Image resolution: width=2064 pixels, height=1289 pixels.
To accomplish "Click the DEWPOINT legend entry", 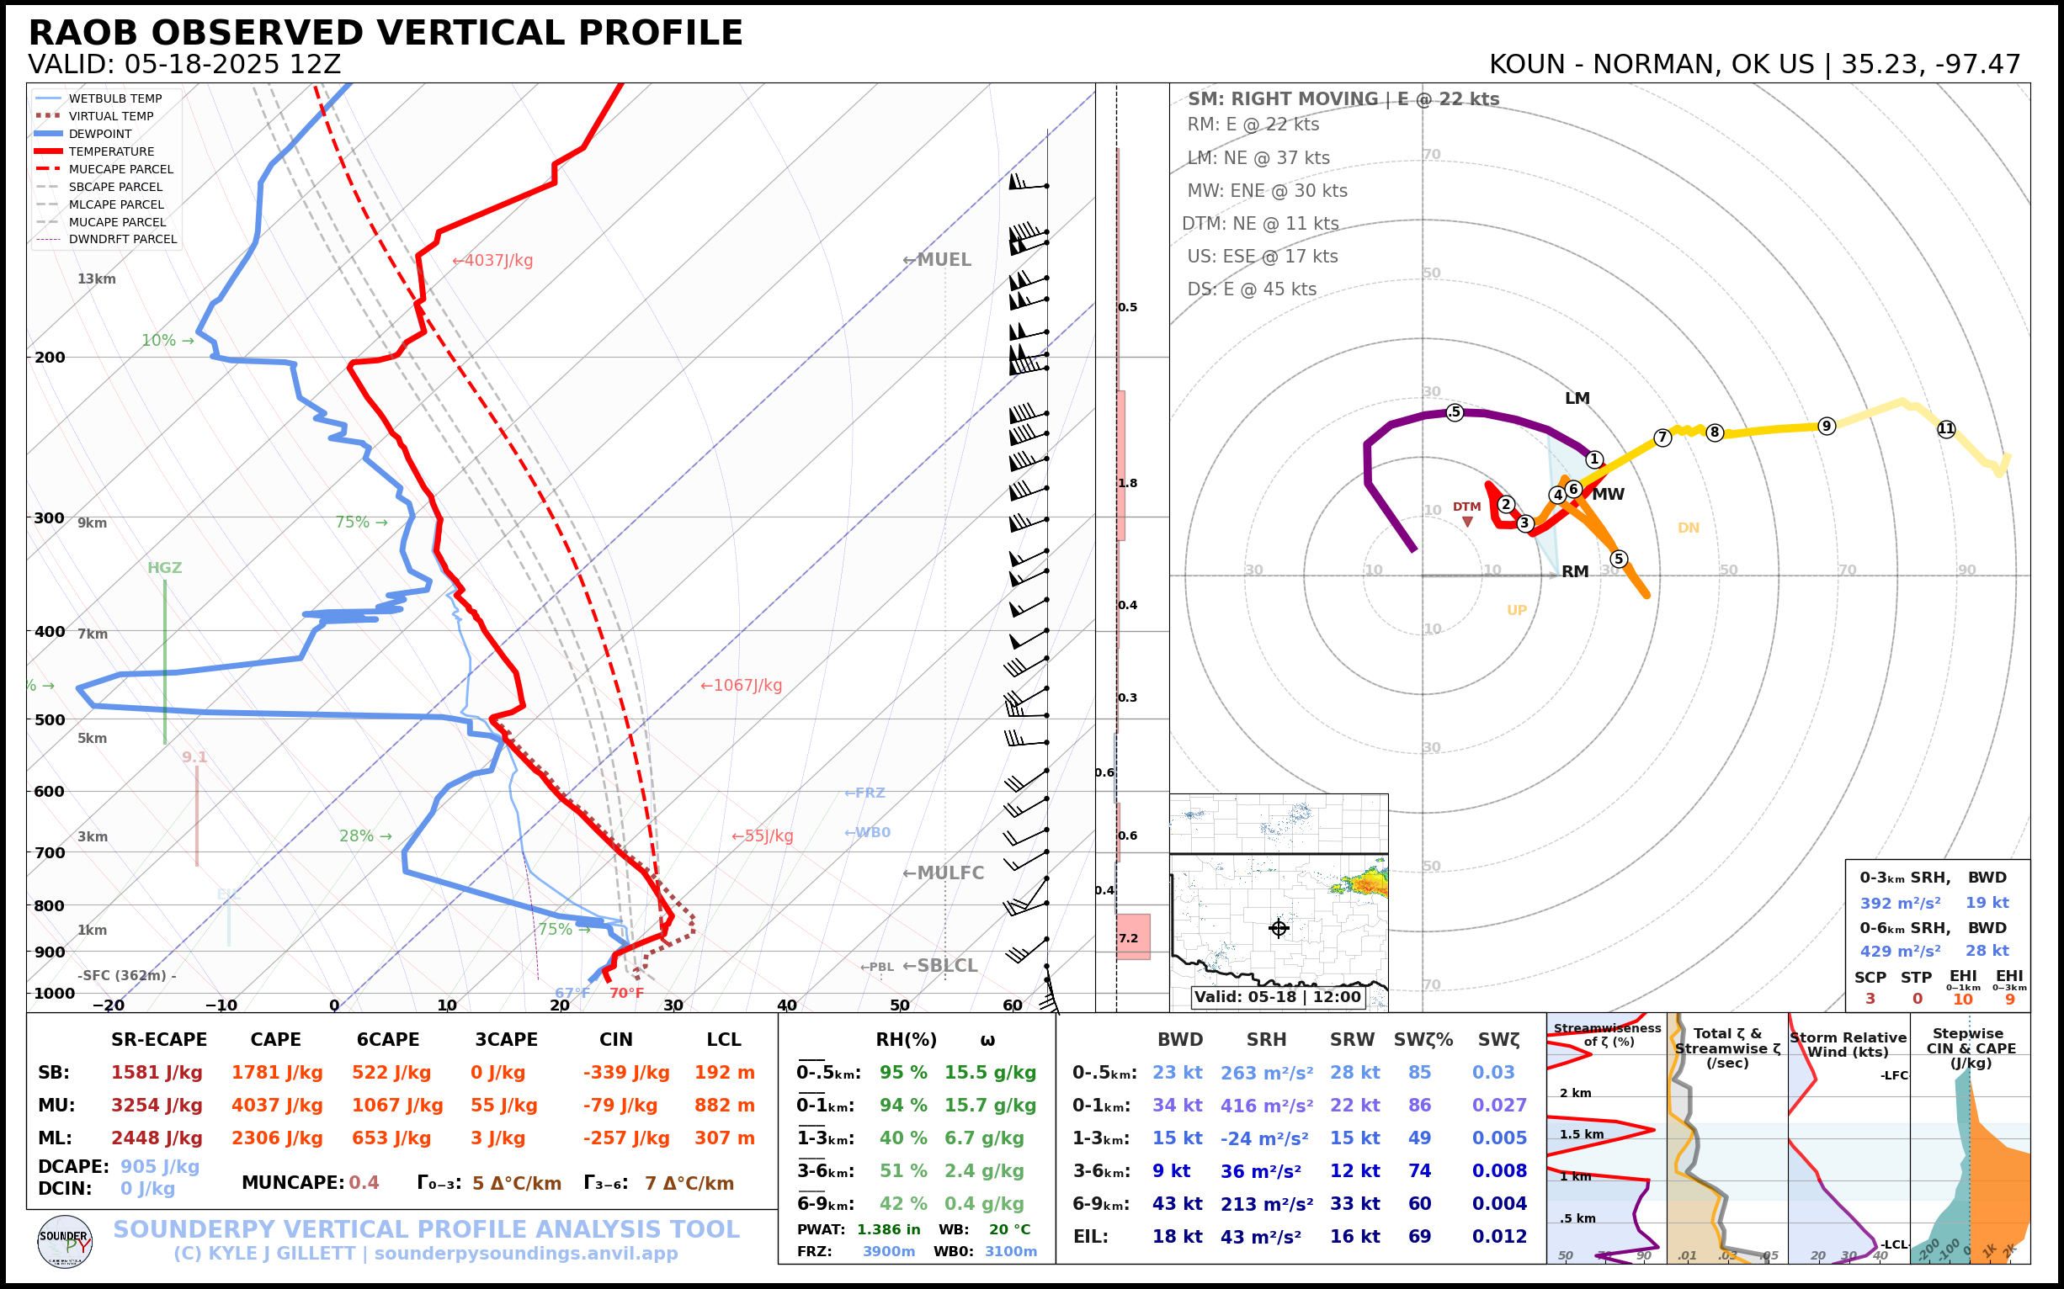I will 100,134.
